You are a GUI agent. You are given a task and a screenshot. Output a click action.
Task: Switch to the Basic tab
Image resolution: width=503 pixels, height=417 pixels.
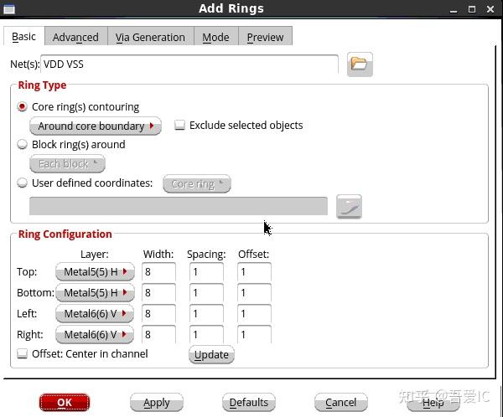point(24,37)
